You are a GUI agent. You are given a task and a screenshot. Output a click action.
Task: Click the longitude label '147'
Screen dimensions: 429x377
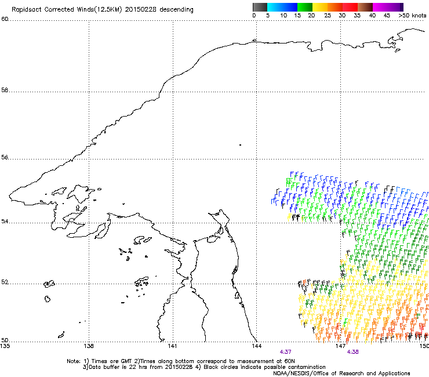click(340, 346)
